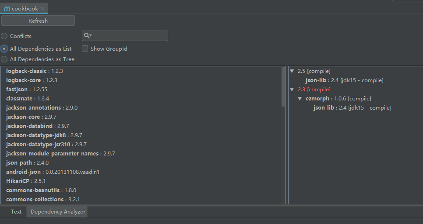Select json-path : 2.4.0 in list
Viewport: 423px width, 224px height.
click(x=28, y=162)
